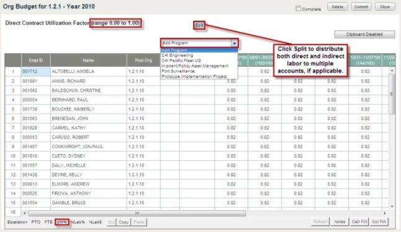Click the 10/31-11/27'09 period column header
401x232 pixels.
(365, 60)
